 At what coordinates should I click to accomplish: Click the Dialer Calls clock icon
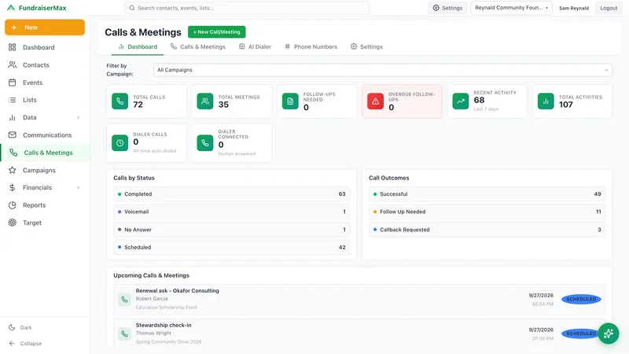point(120,143)
